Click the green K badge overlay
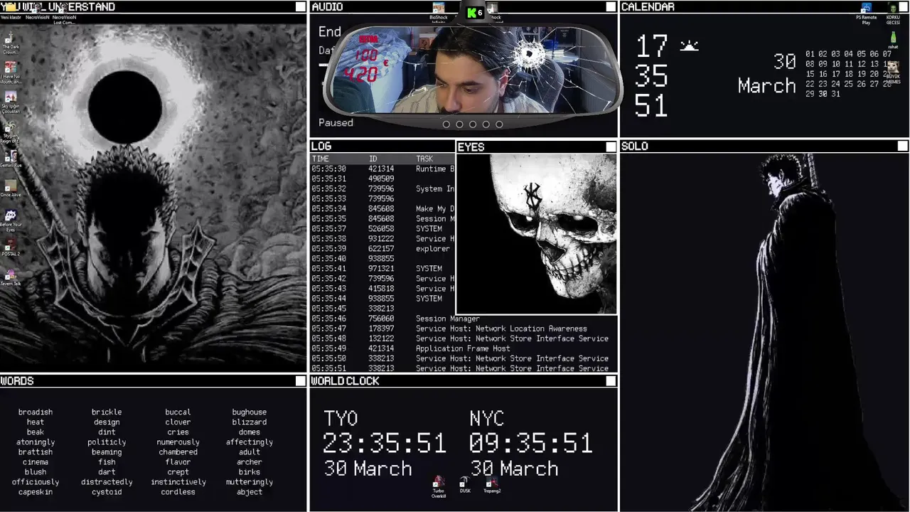910x512 pixels. (x=475, y=13)
